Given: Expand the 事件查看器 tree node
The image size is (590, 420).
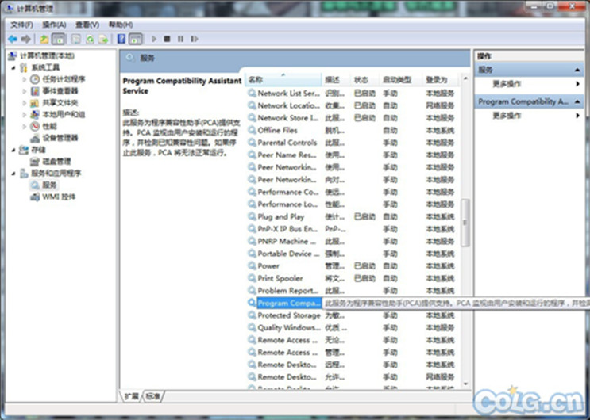Looking at the screenshot, I should click(25, 91).
